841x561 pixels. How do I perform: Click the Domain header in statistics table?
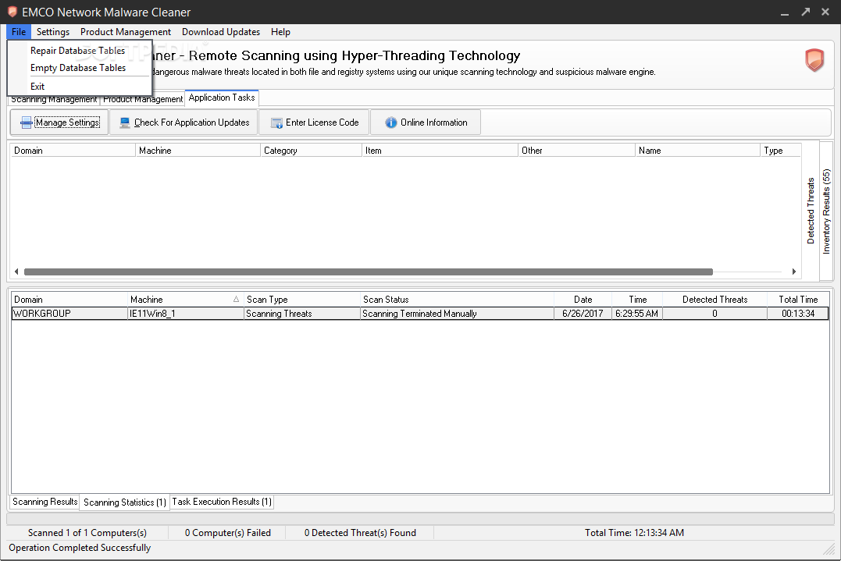tap(69, 299)
